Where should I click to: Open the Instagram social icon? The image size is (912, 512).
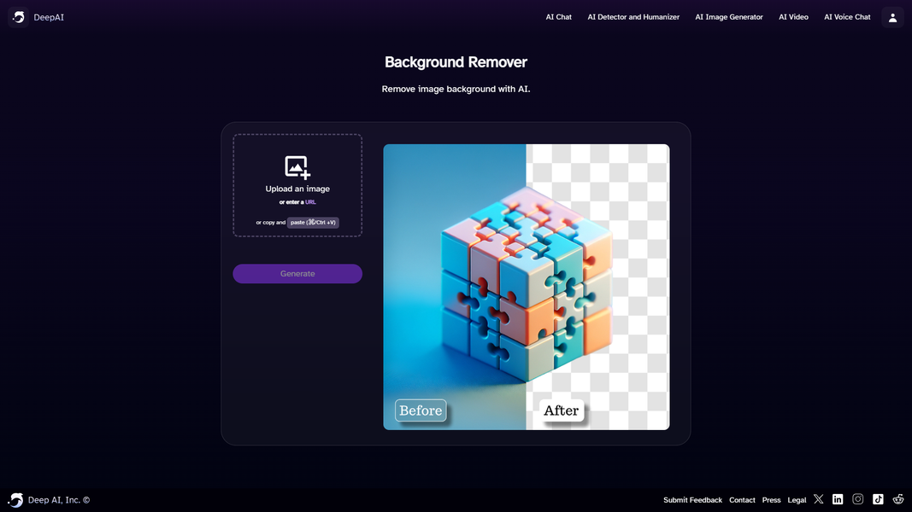[x=857, y=499]
